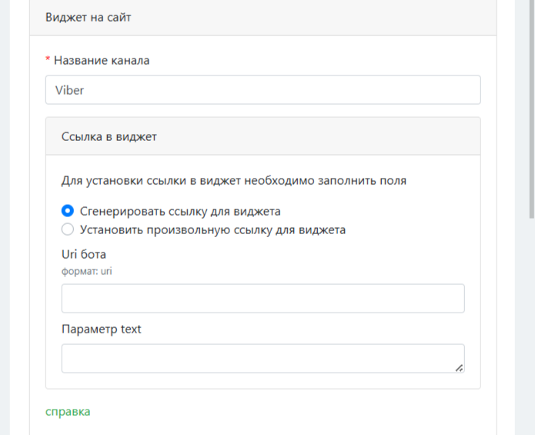
Task: Click the формат: uri hint text
Action: coord(87,270)
